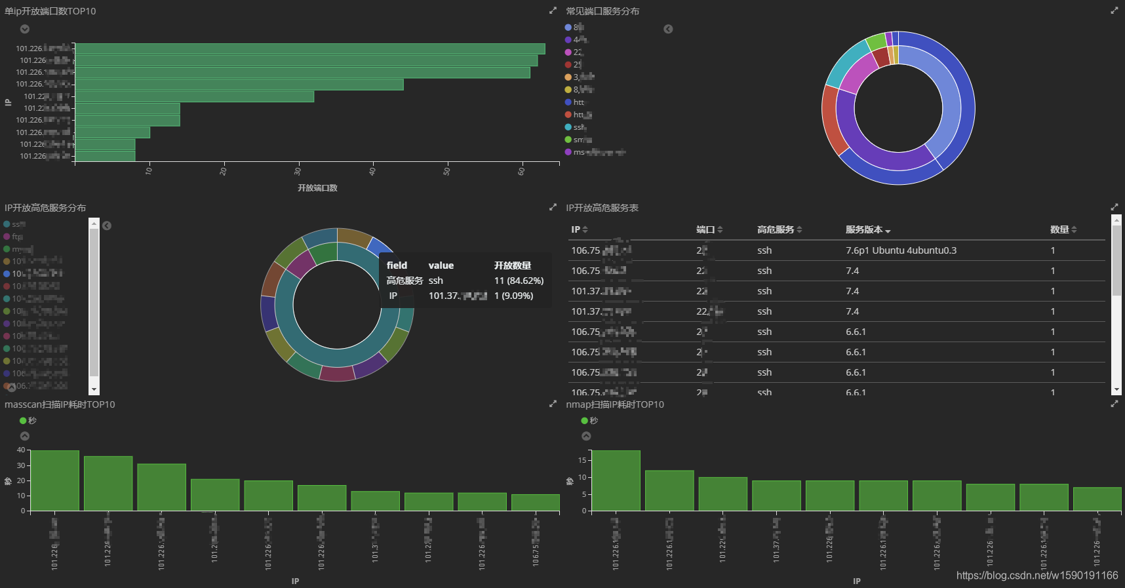Sort table by IP column
1125x588 pixels.
(580, 229)
